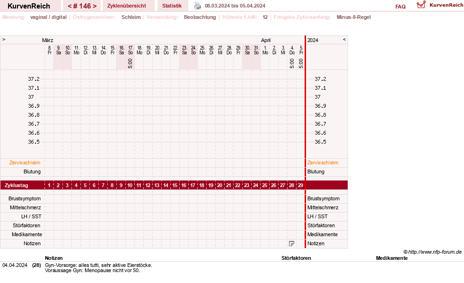Click the left Störfaktoren row label

(26, 225)
